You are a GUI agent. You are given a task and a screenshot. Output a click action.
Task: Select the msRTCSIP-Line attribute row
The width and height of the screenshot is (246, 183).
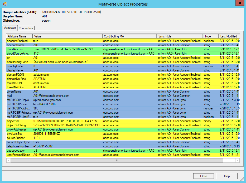pyautogui.click(x=123, y=104)
